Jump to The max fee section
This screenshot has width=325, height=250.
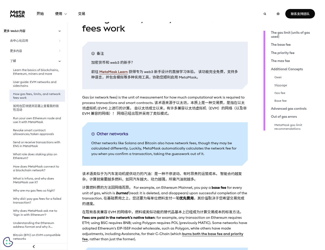[x=280, y=61]
